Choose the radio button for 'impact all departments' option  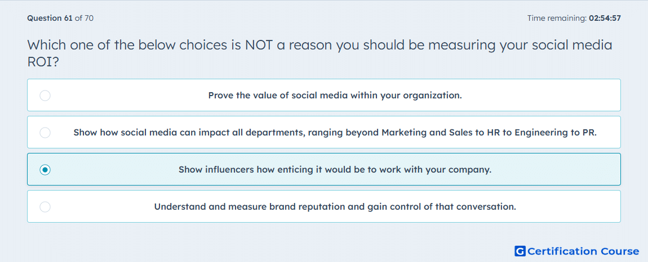pyautogui.click(x=45, y=133)
